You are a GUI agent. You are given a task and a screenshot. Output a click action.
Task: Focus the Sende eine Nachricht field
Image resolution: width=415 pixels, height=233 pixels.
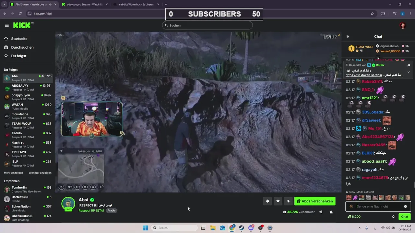pos(378,206)
